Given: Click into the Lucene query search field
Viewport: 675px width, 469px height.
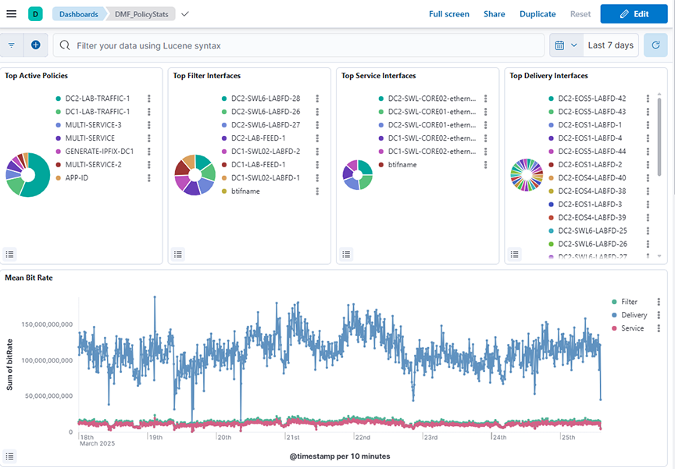Looking at the screenshot, I should pos(305,45).
